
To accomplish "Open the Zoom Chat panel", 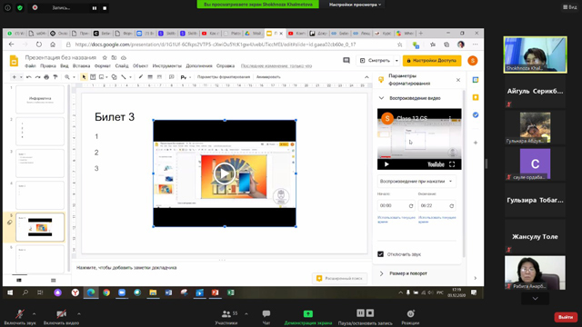I will point(266,317).
